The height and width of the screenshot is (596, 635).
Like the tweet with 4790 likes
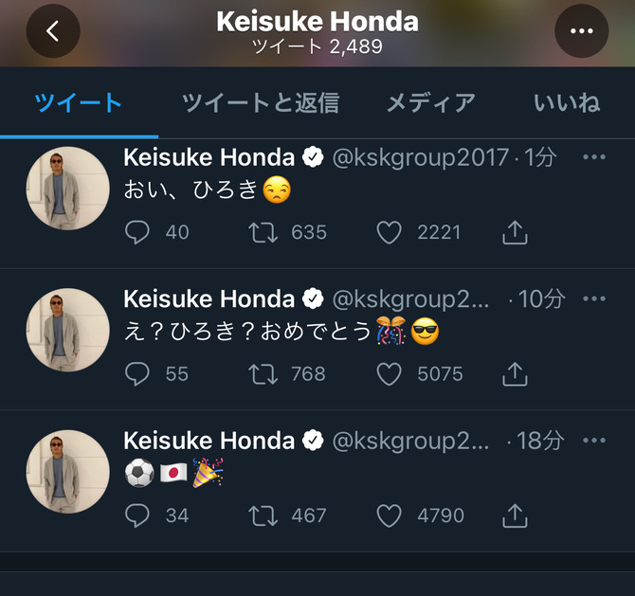point(390,515)
